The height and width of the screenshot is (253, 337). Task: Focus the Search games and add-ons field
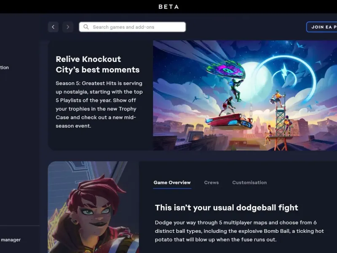[132, 27]
